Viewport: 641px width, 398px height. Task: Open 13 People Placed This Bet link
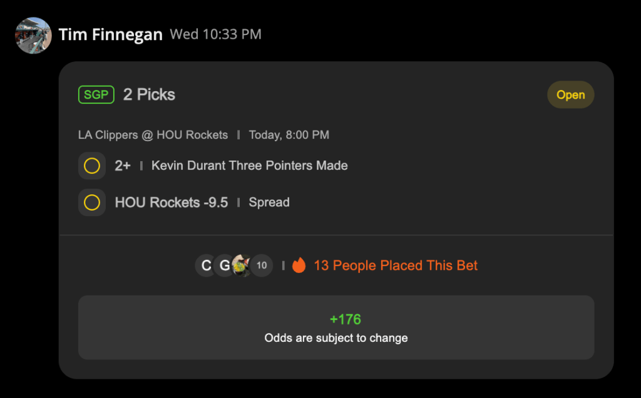coord(396,266)
